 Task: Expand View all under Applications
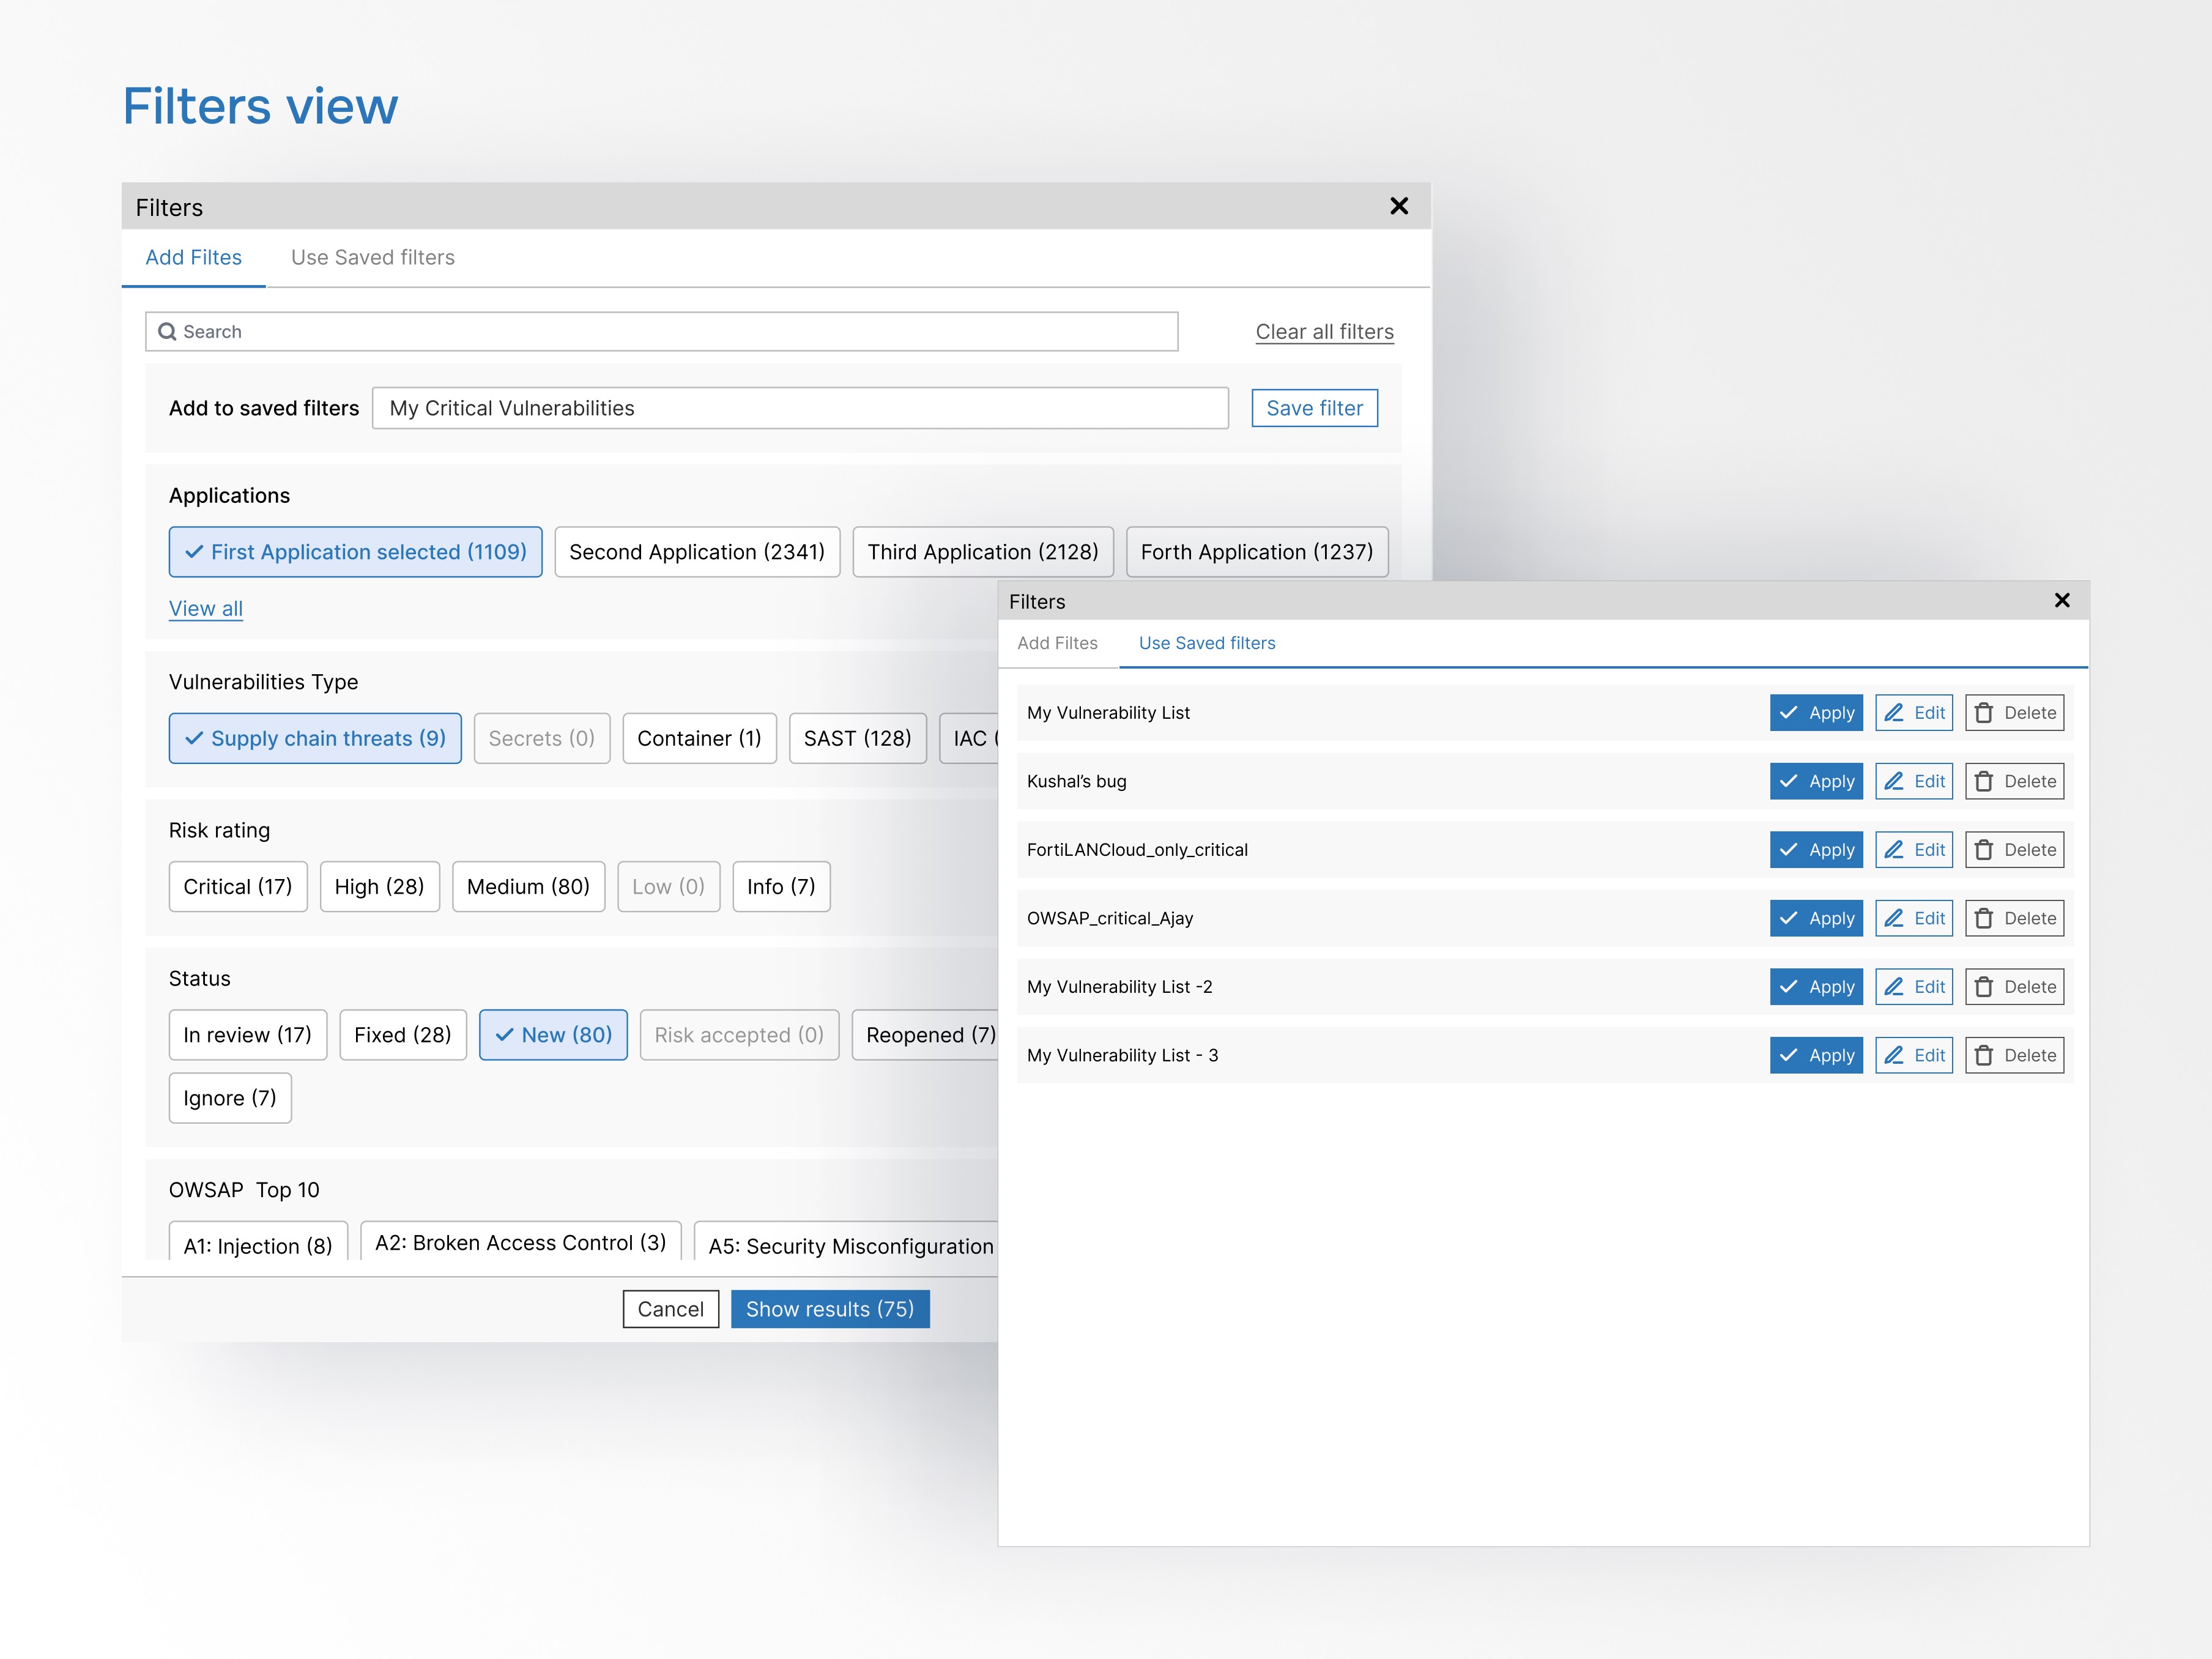[x=205, y=608]
